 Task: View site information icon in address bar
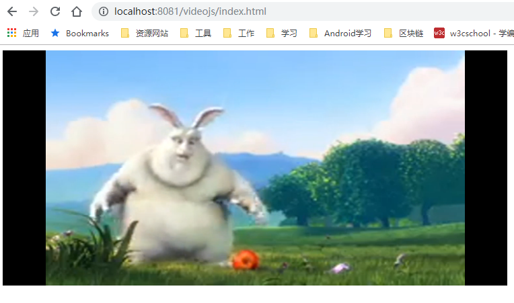[104, 11]
